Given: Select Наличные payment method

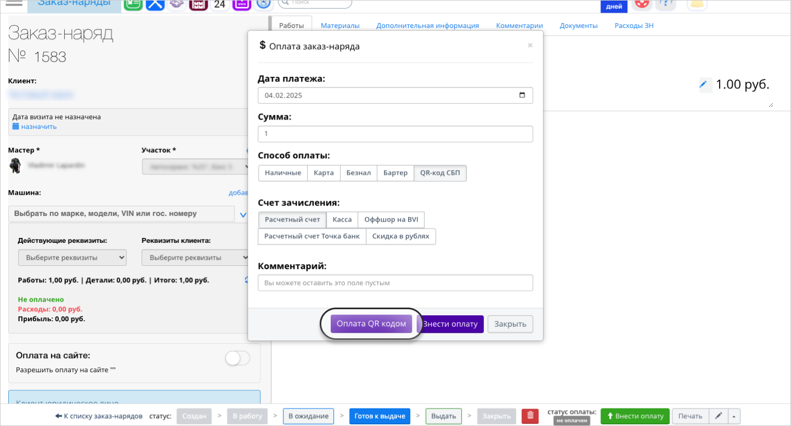Looking at the screenshot, I should pos(283,173).
